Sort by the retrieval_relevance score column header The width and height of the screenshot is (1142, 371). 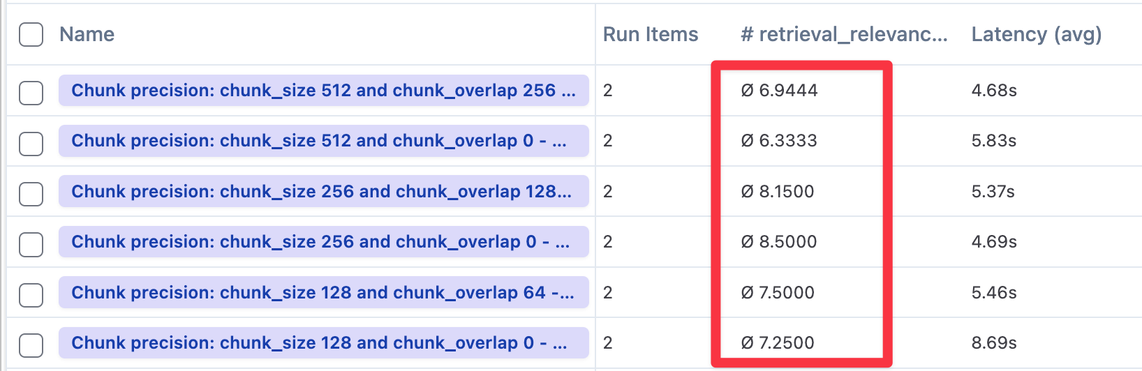click(x=843, y=34)
